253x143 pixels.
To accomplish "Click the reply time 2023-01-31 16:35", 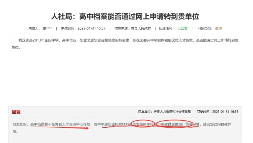I will pyautogui.click(x=225, y=112).
